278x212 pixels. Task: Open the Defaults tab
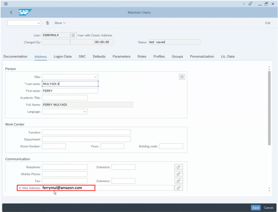coord(99,56)
